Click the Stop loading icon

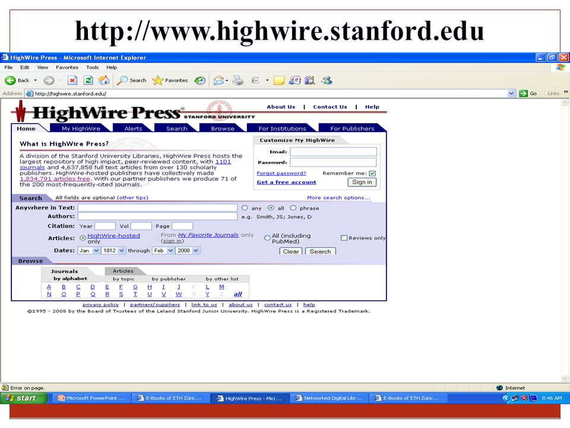point(72,80)
